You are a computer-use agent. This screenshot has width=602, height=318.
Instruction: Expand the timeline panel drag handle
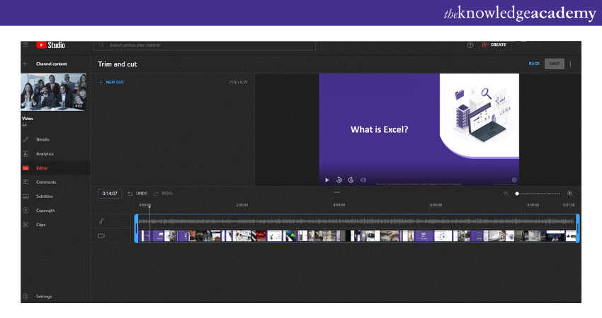pos(337,191)
